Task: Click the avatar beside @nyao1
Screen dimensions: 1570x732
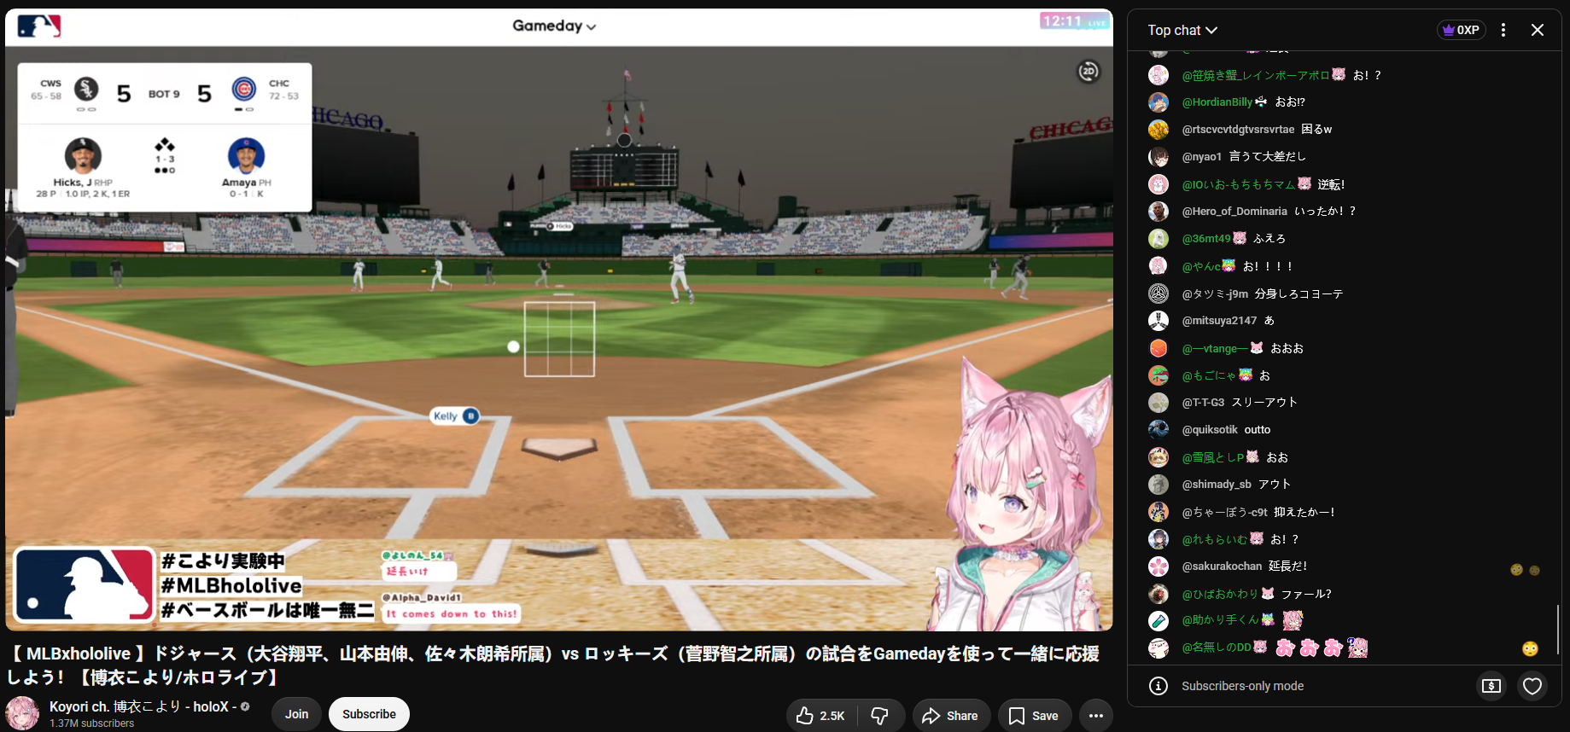Action: (1159, 157)
